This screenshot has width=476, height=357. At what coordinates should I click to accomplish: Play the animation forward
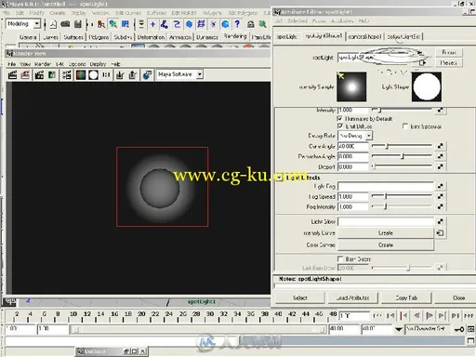point(430,316)
